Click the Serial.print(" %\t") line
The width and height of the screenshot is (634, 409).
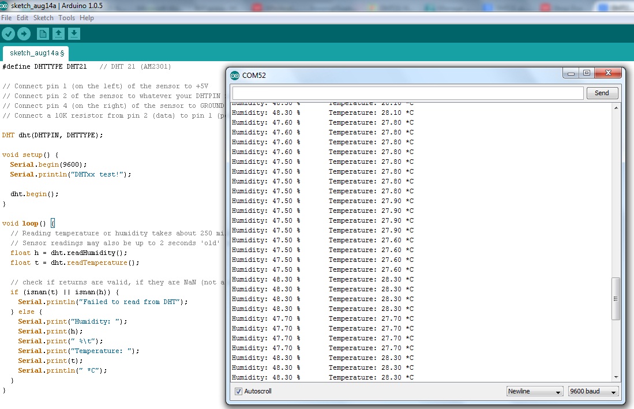(61, 341)
